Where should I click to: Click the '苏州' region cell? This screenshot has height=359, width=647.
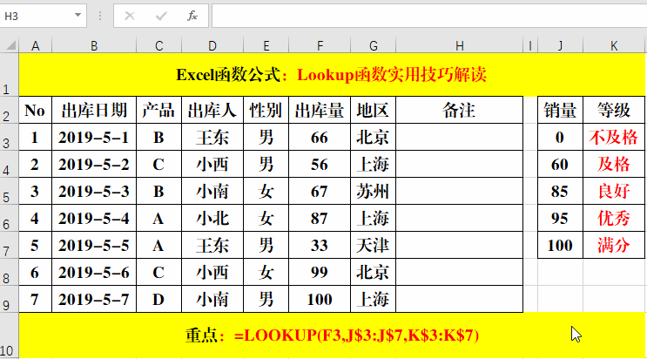click(x=374, y=192)
